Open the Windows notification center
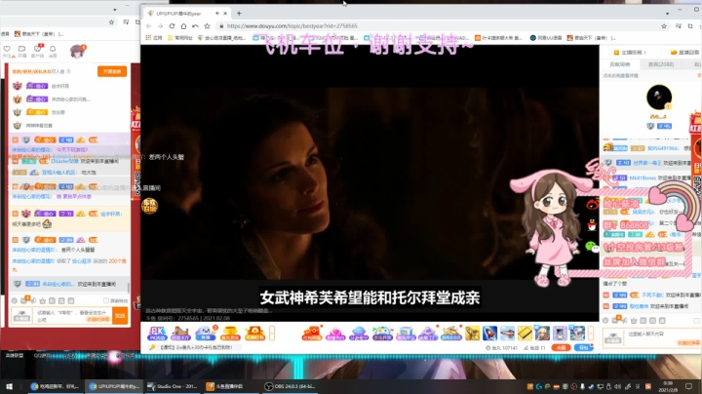This screenshot has height=394, width=702. click(688, 386)
